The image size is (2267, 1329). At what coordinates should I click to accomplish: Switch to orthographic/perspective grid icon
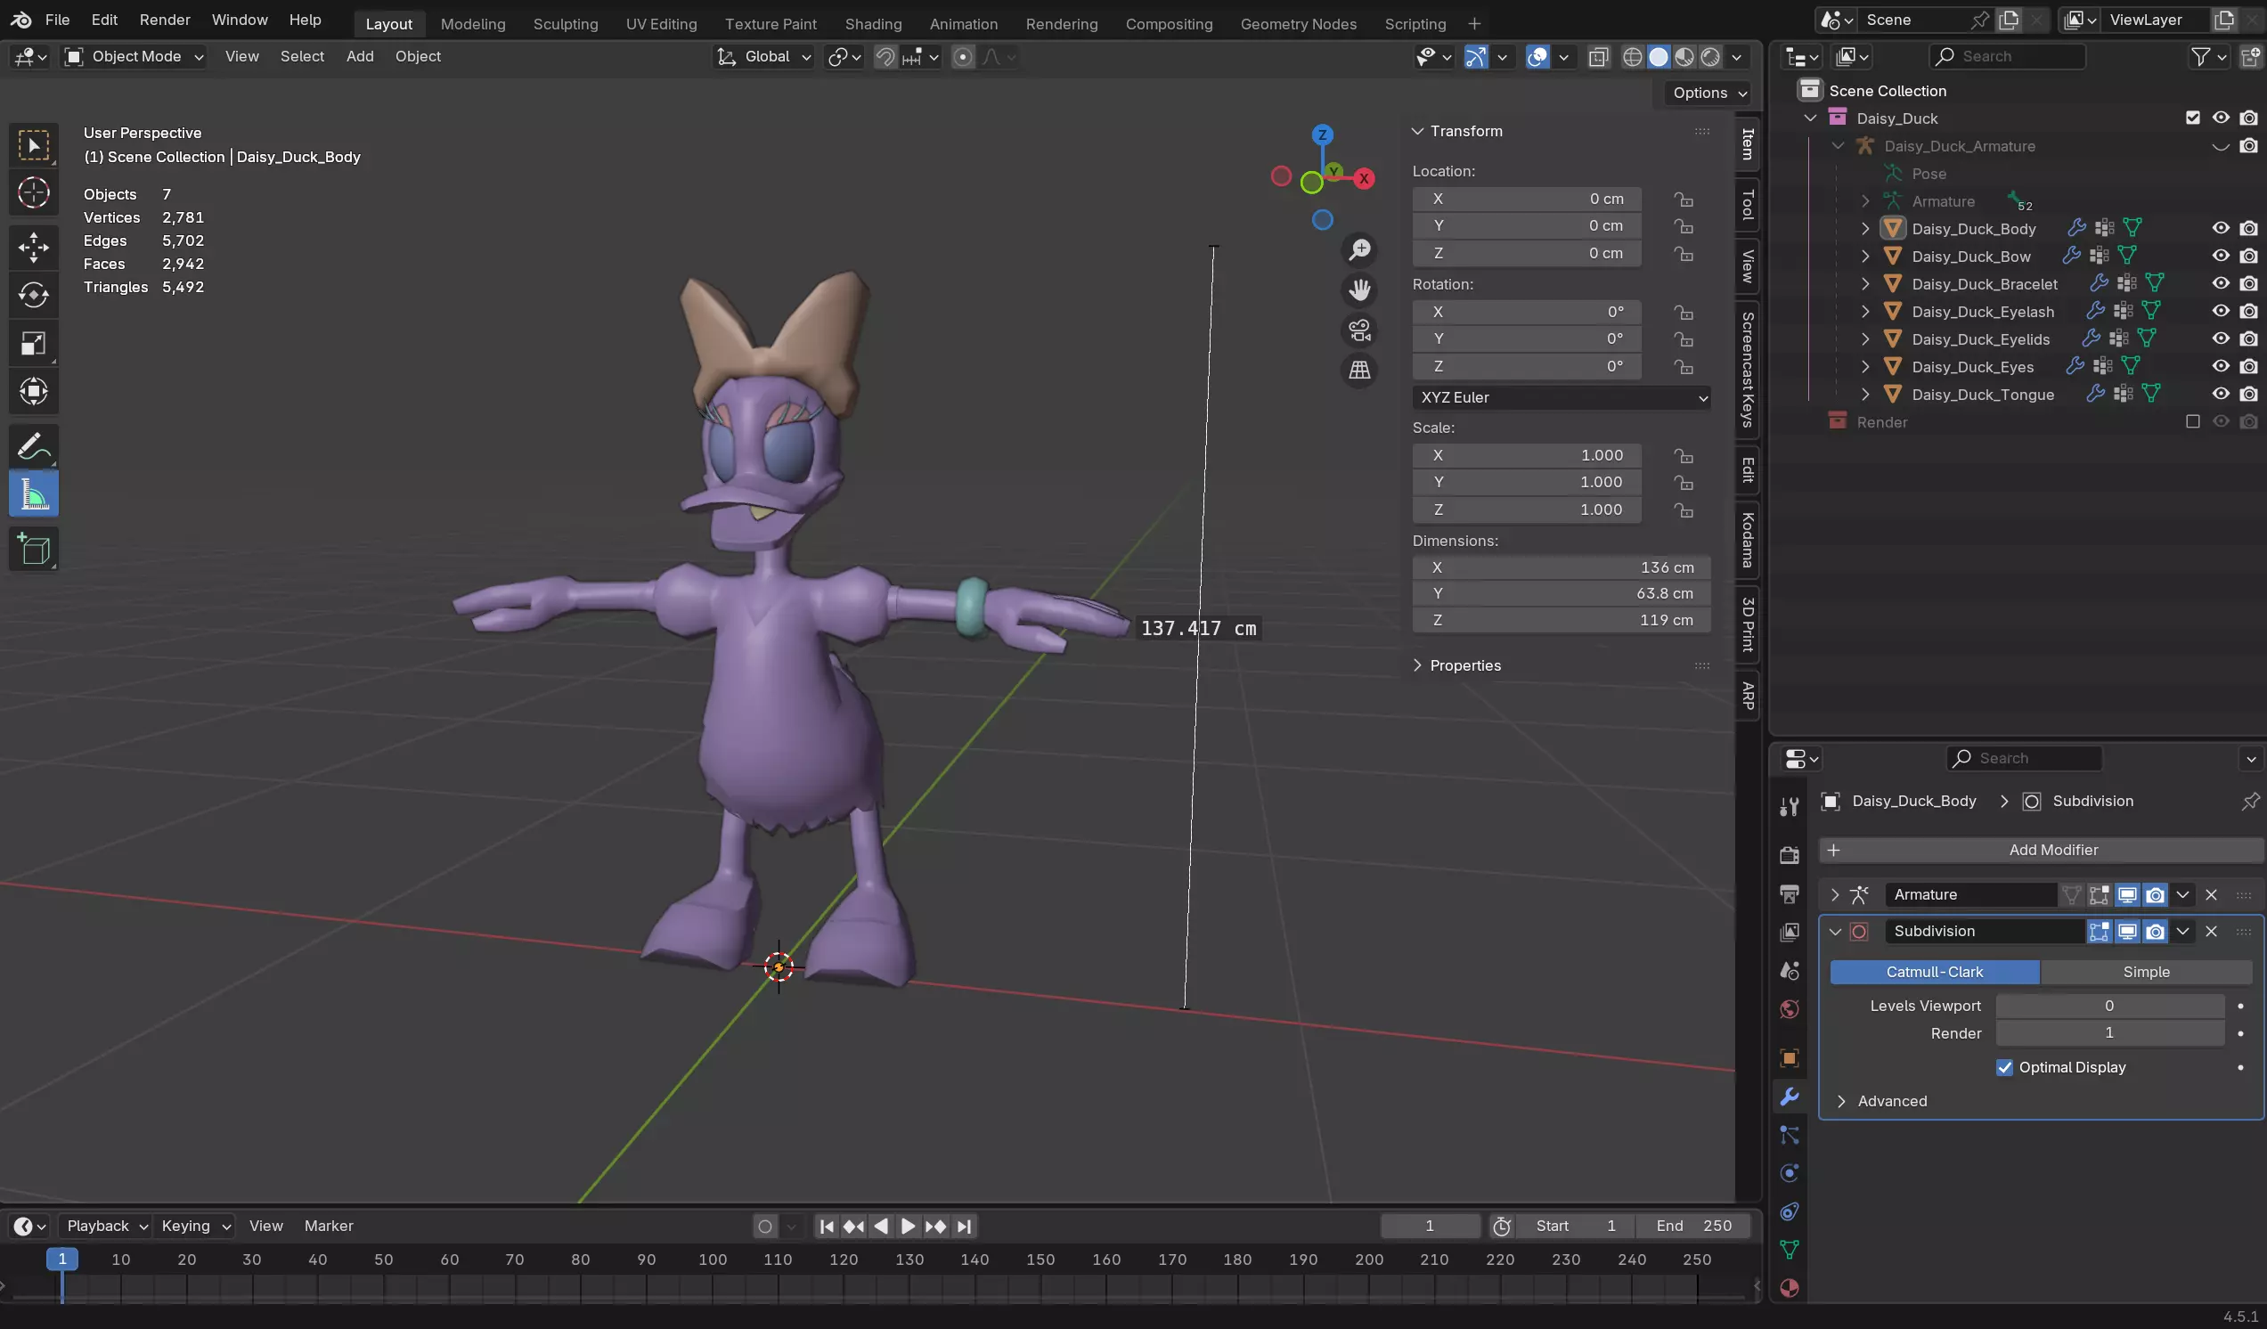coord(1359,370)
